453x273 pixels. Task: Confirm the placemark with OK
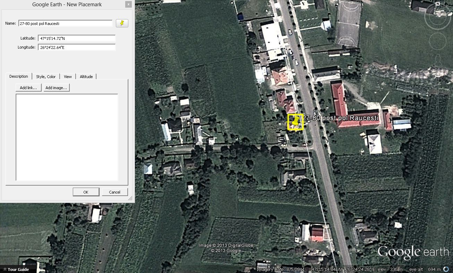(86, 192)
